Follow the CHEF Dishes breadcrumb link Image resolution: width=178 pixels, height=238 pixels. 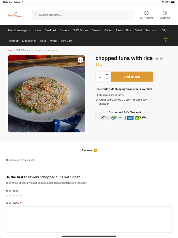pyautogui.click(x=23, y=50)
